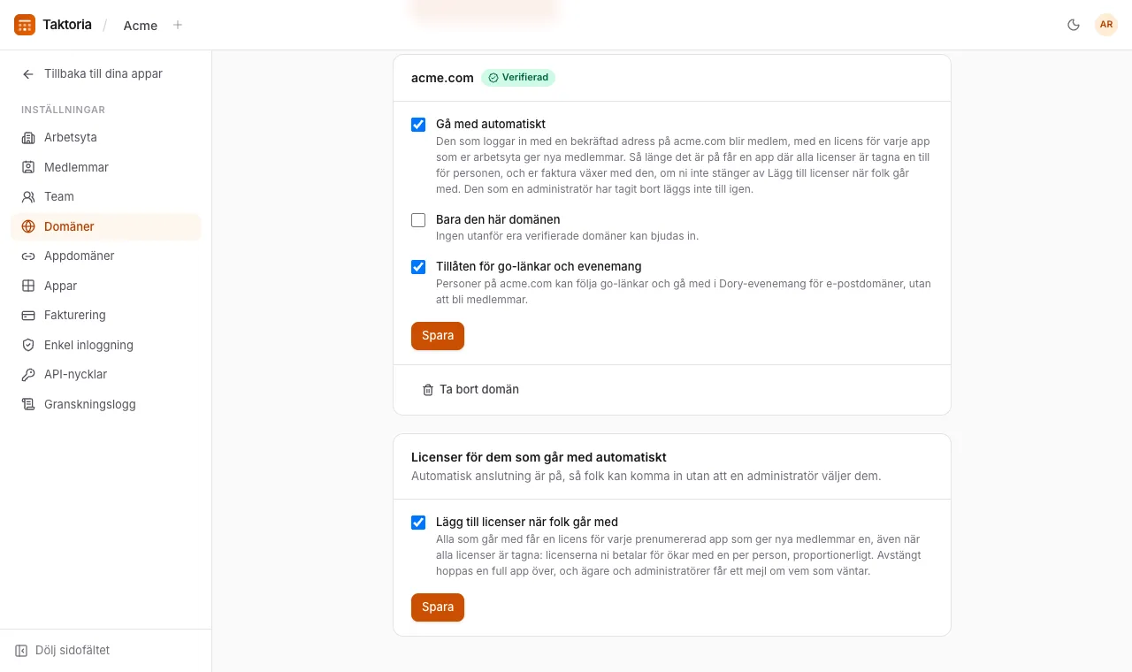Toggle dark mode moon icon

tap(1074, 25)
